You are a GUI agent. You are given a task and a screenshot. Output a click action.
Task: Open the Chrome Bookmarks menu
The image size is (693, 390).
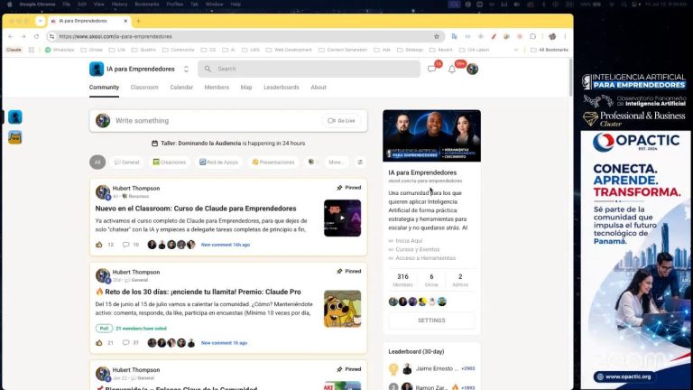click(x=147, y=5)
